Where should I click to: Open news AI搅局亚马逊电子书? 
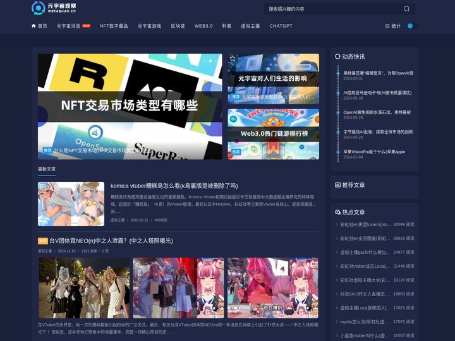point(377,93)
